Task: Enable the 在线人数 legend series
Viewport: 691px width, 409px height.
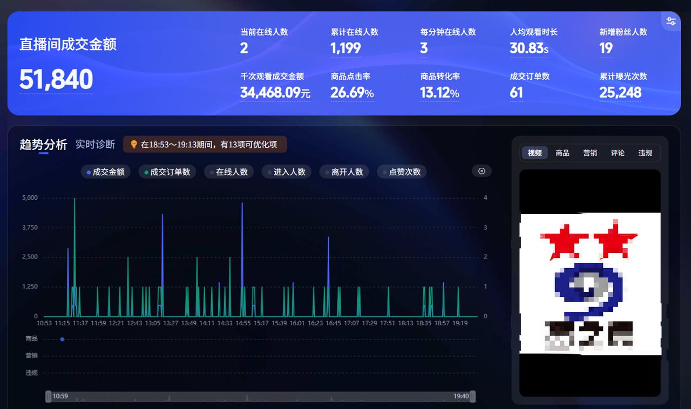Action: point(229,172)
